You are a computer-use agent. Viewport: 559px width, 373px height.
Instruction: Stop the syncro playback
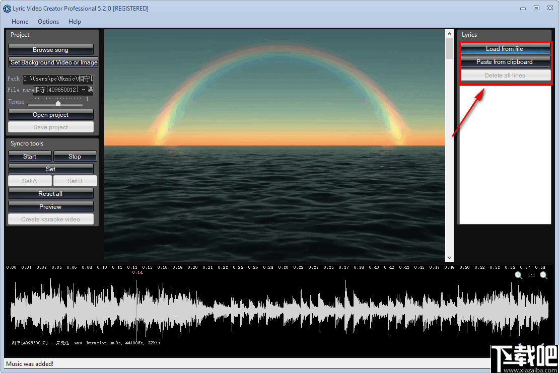(75, 157)
